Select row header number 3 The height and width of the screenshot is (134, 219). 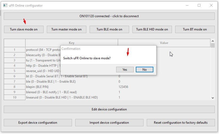pos(15,60)
